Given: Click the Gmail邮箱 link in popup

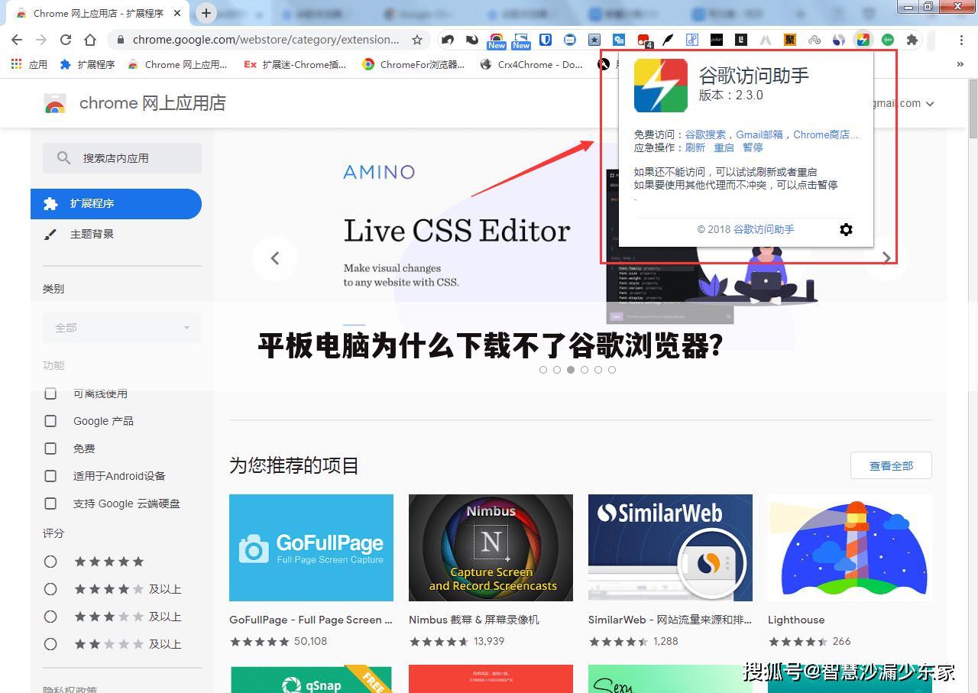Looking at the screenshot, I should click(x=759, y=134).
